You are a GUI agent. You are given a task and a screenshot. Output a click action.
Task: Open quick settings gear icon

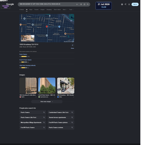coord(122,4)
